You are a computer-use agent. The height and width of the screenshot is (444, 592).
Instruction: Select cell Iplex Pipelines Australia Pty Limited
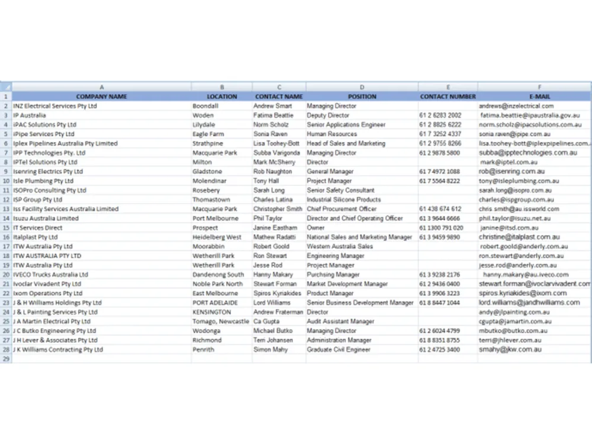(102, 143)
